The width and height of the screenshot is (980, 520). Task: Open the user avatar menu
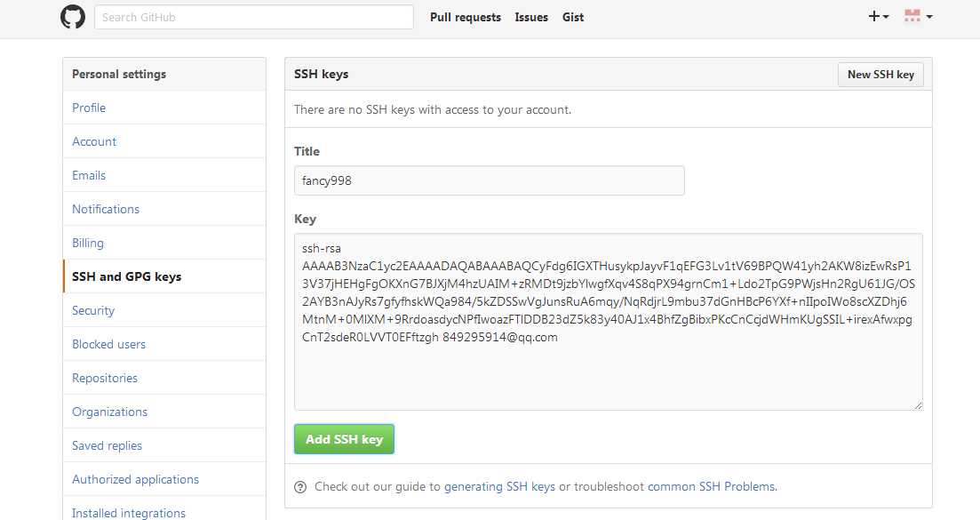tap(918, 16)
